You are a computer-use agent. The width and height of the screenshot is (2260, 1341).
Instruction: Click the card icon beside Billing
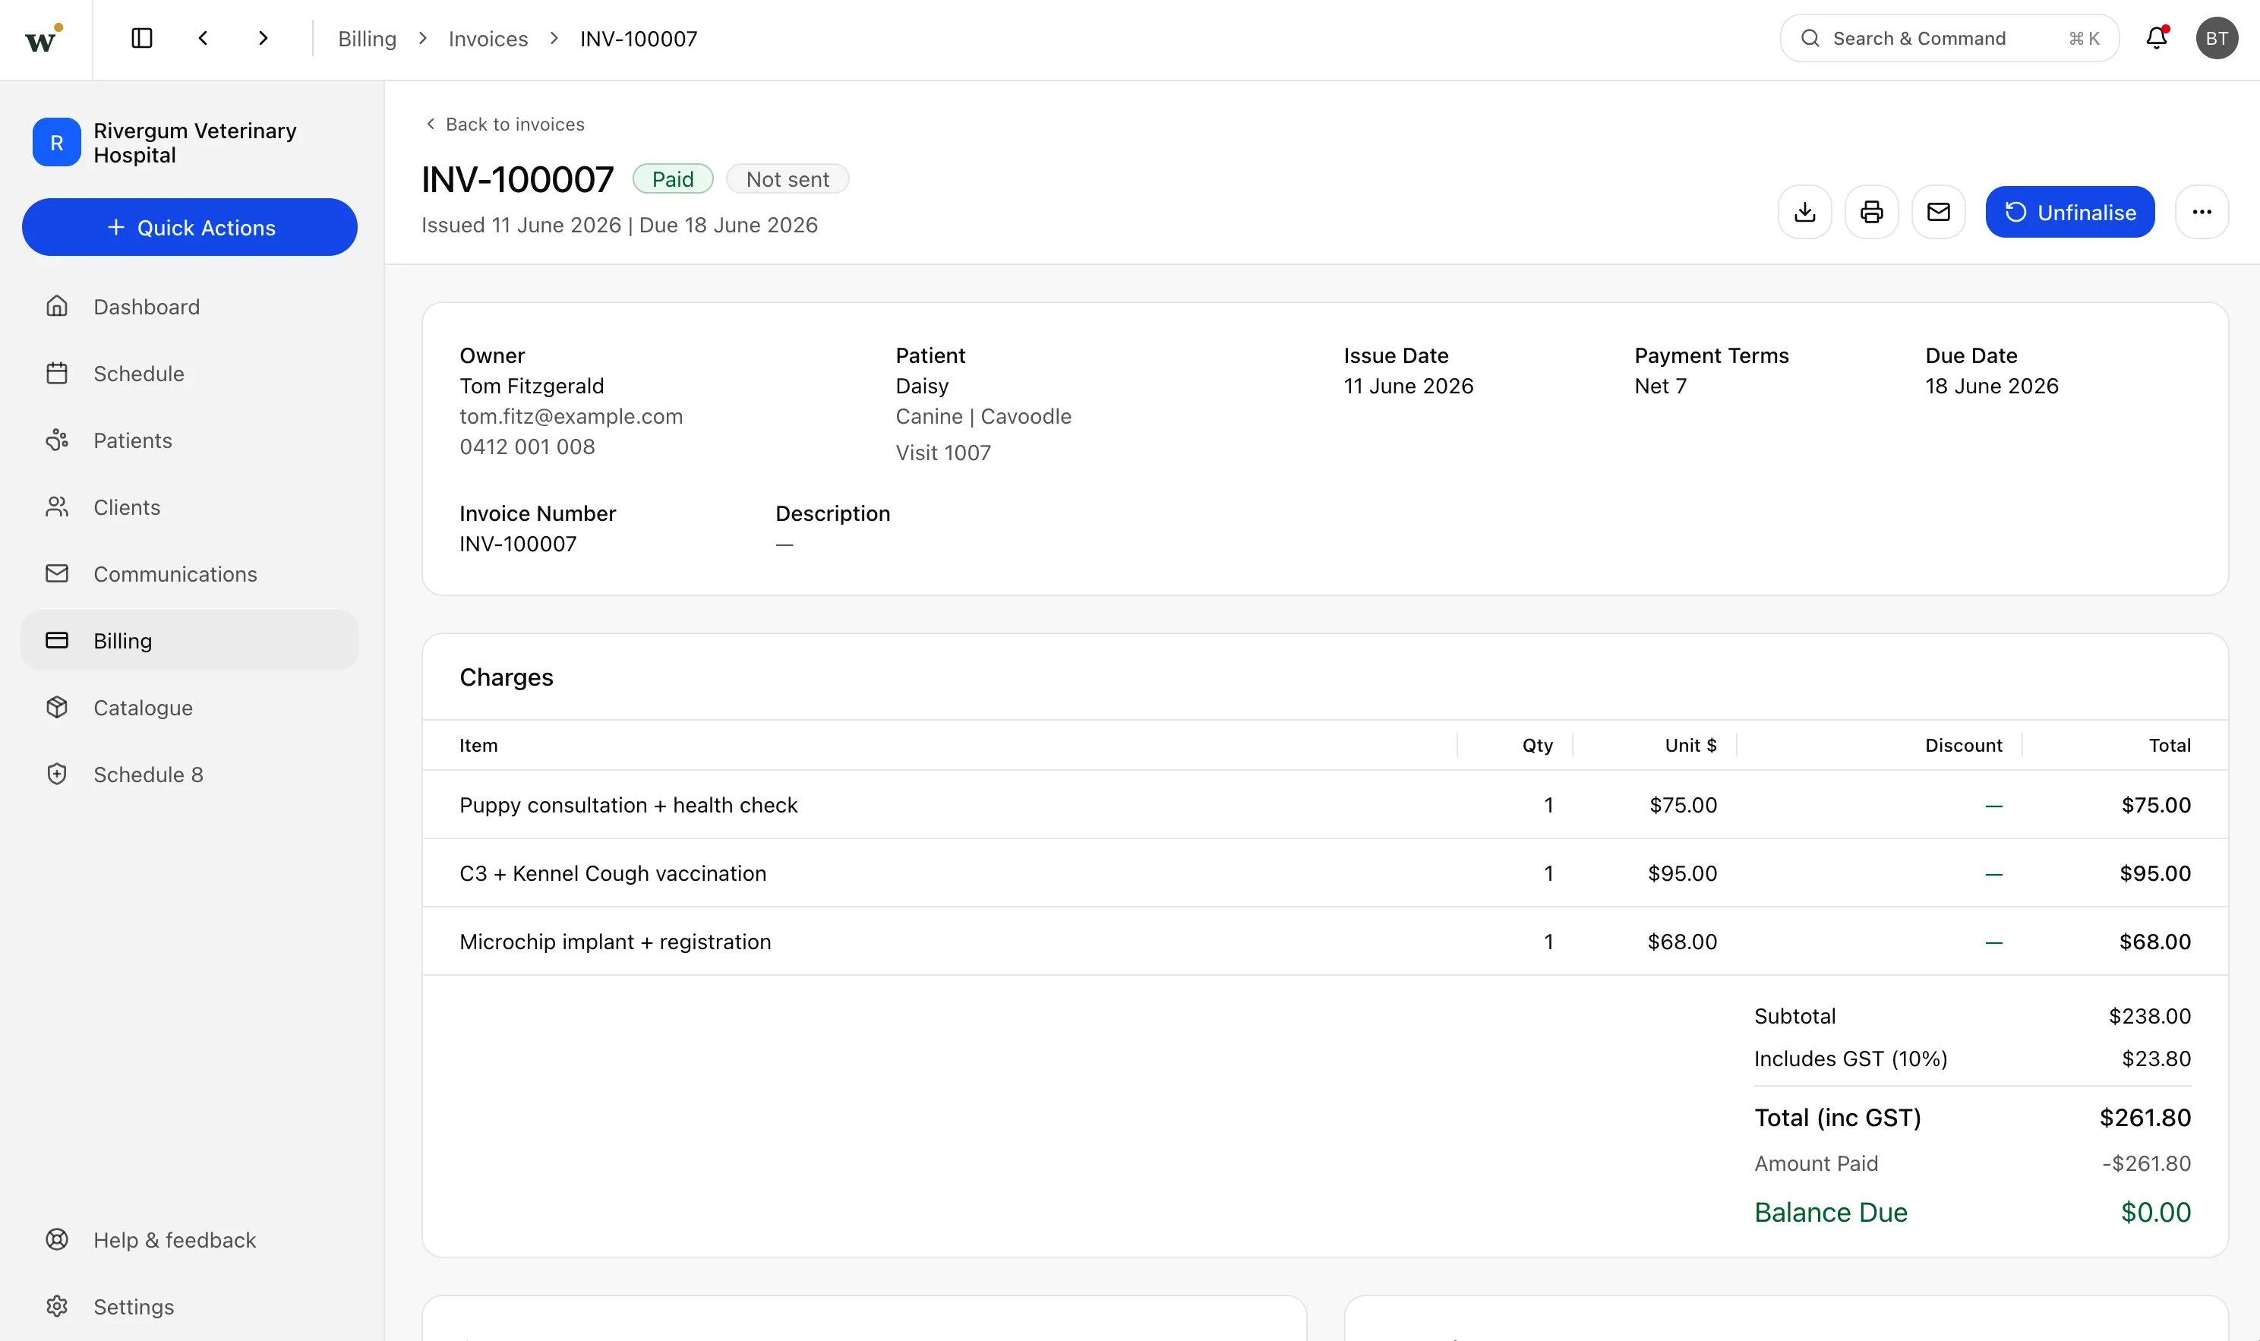tap(57, 640)
